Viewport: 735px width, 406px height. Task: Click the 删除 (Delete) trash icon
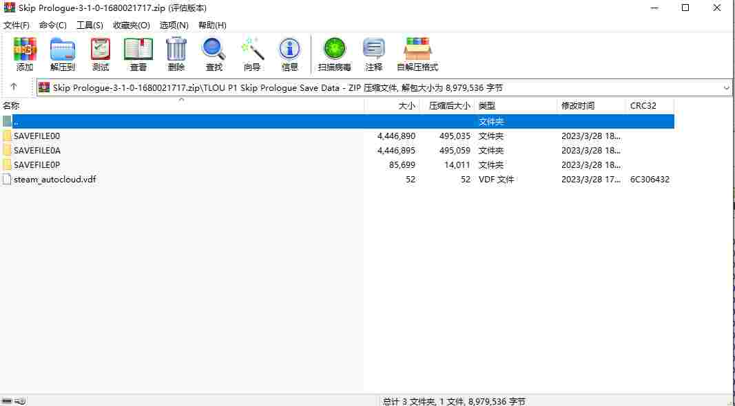click(176, 49)
